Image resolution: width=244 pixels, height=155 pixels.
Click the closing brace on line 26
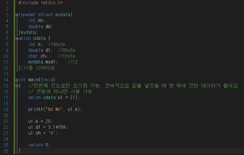(20, 151)
